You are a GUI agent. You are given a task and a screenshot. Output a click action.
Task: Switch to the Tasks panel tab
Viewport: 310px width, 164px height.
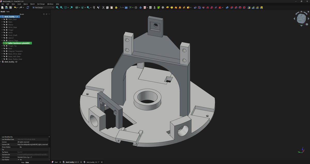coord(8,12)
